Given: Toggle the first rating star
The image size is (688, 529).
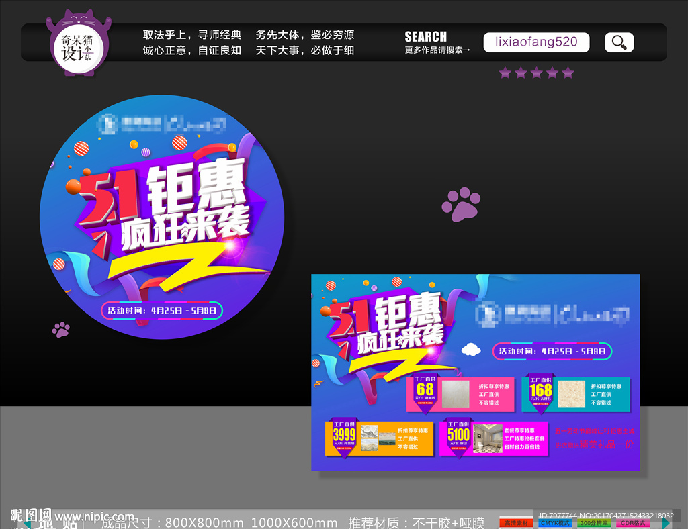Looking at the screenshot, I should click(506, 73).
